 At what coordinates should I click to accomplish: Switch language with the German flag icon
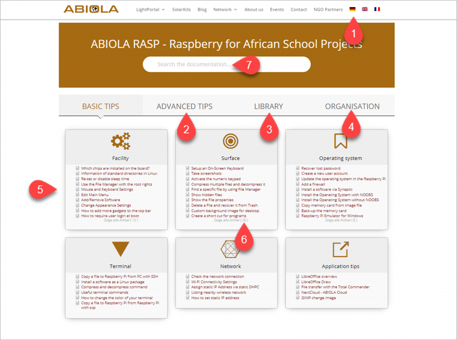353,9
